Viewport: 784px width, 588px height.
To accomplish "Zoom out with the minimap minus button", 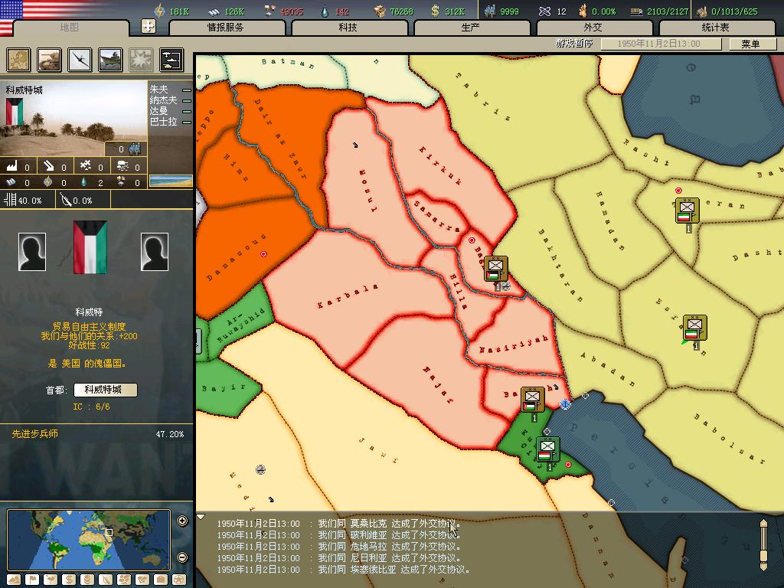I will point(182,557).
